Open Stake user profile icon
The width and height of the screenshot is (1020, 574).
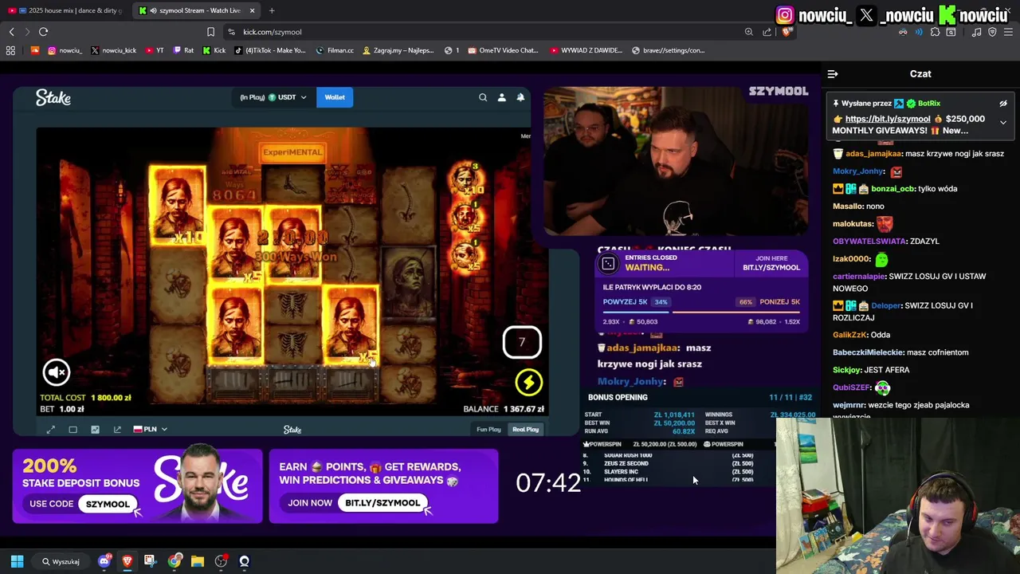(501, 97)
